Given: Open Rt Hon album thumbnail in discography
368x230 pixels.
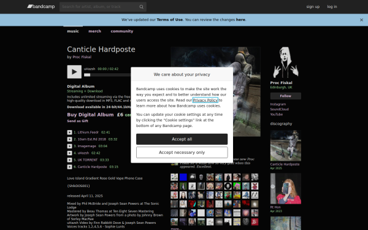Looking at the screenshot, I should point(285,189).
